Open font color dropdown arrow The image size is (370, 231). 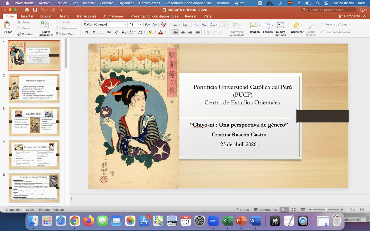pyautogui.click(x=166, y=32)
